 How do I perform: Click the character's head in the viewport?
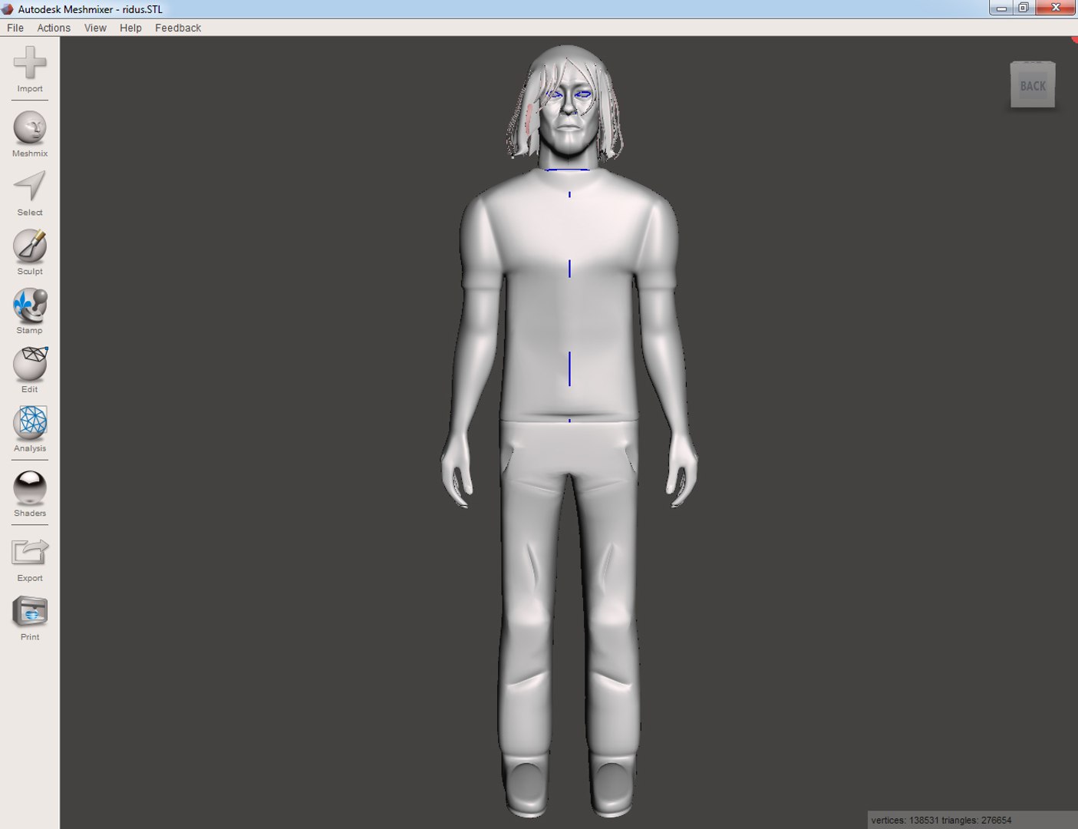point(566,104)
